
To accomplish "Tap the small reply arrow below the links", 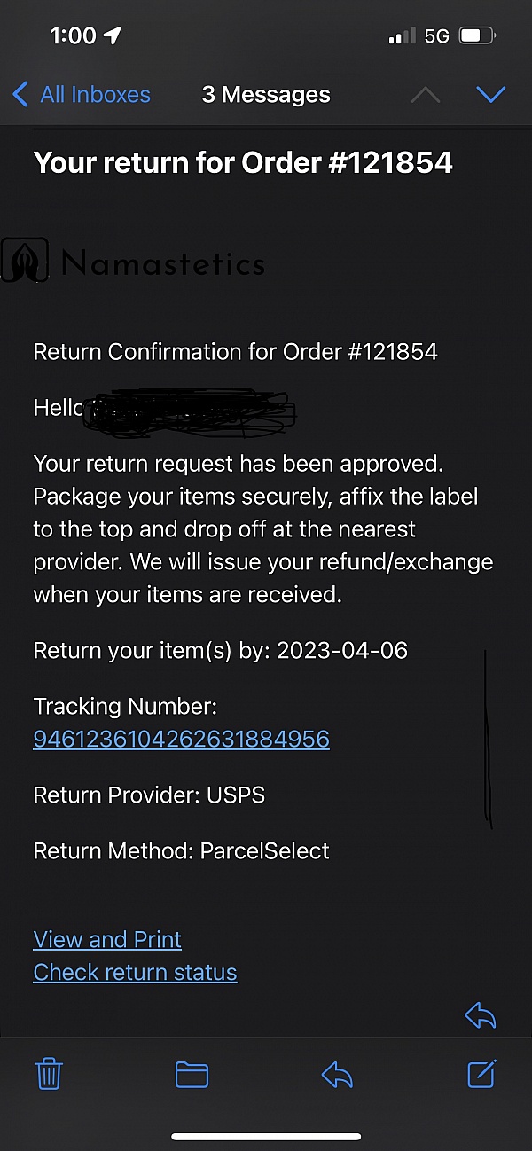I will click(480, 1016).
